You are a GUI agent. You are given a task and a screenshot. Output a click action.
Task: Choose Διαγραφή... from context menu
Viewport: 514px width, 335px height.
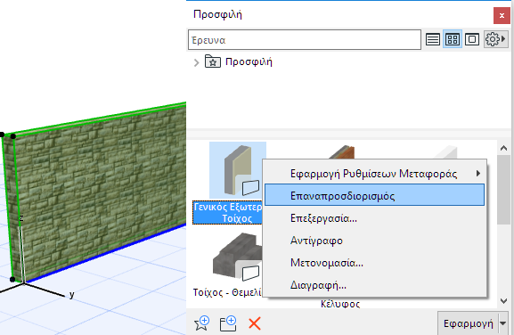(x=375, y=285)
